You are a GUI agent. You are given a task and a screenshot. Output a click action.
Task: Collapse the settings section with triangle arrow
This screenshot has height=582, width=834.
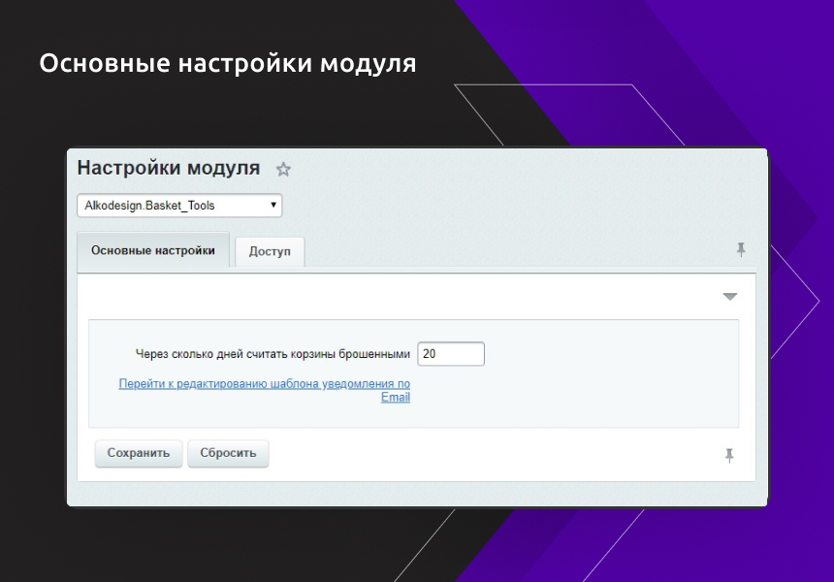(x=730, y=297)
